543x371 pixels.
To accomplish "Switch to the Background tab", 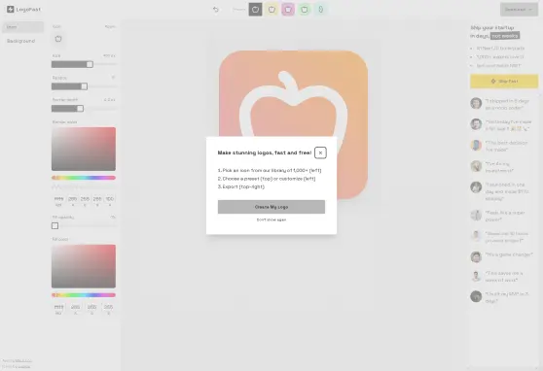I will point(20,41).
